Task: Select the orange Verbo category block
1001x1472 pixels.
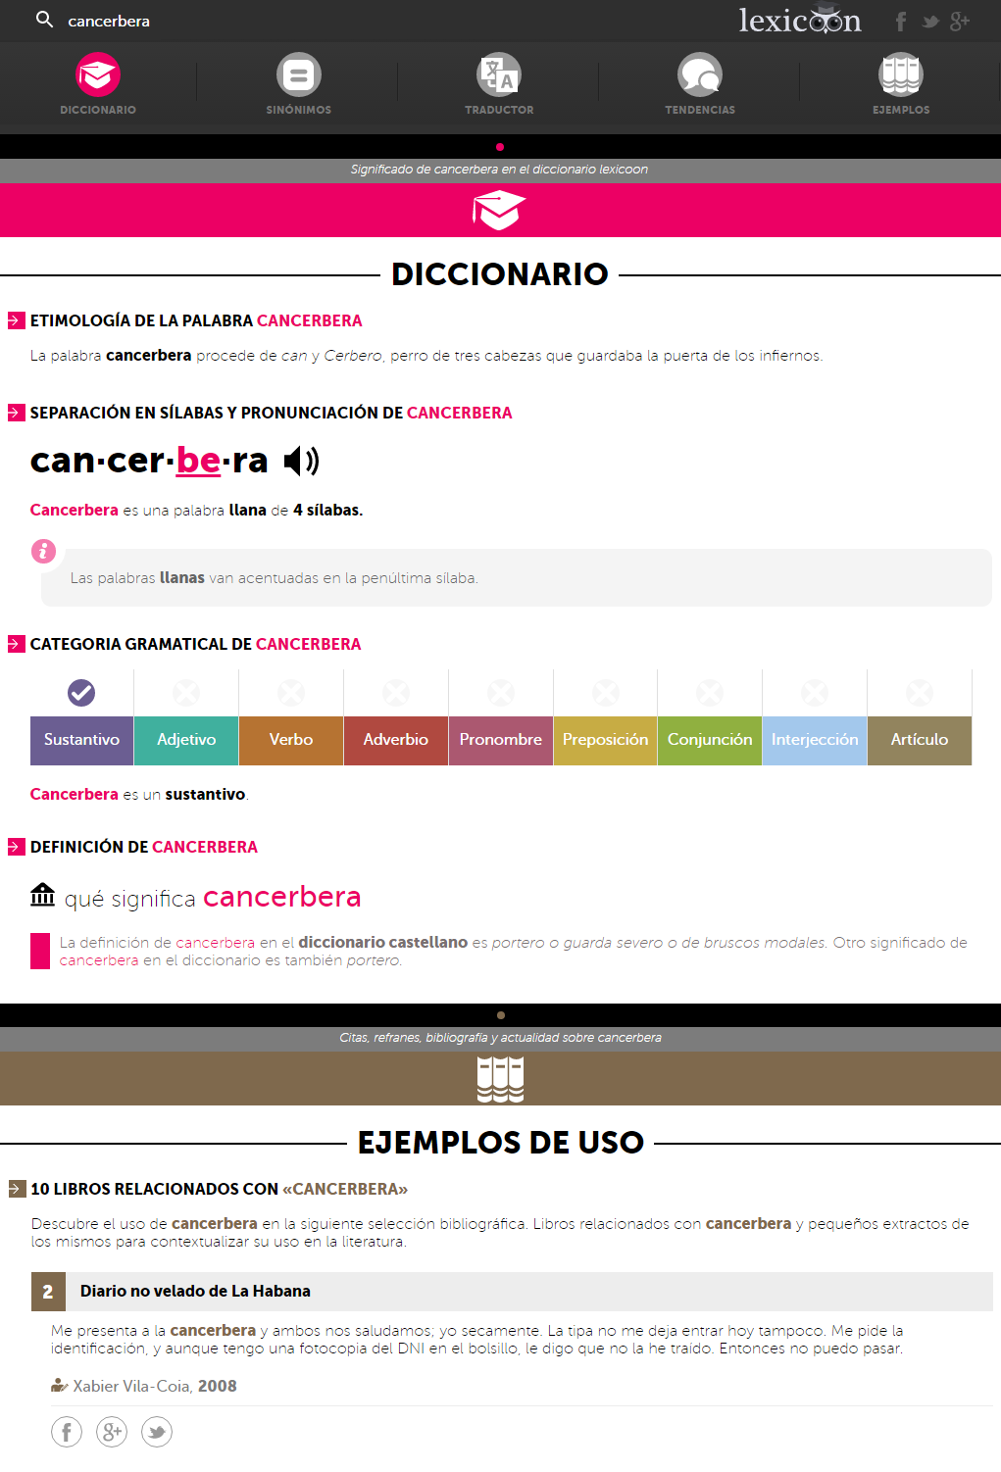Action: point(291,740)
